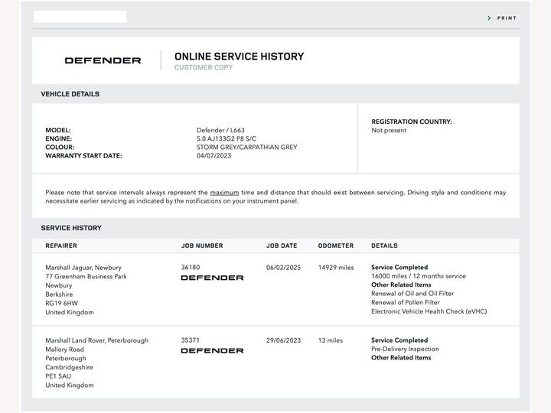
Task: Click the blank white field at top left
Action: pyautogui.click(x=80, y=17)
